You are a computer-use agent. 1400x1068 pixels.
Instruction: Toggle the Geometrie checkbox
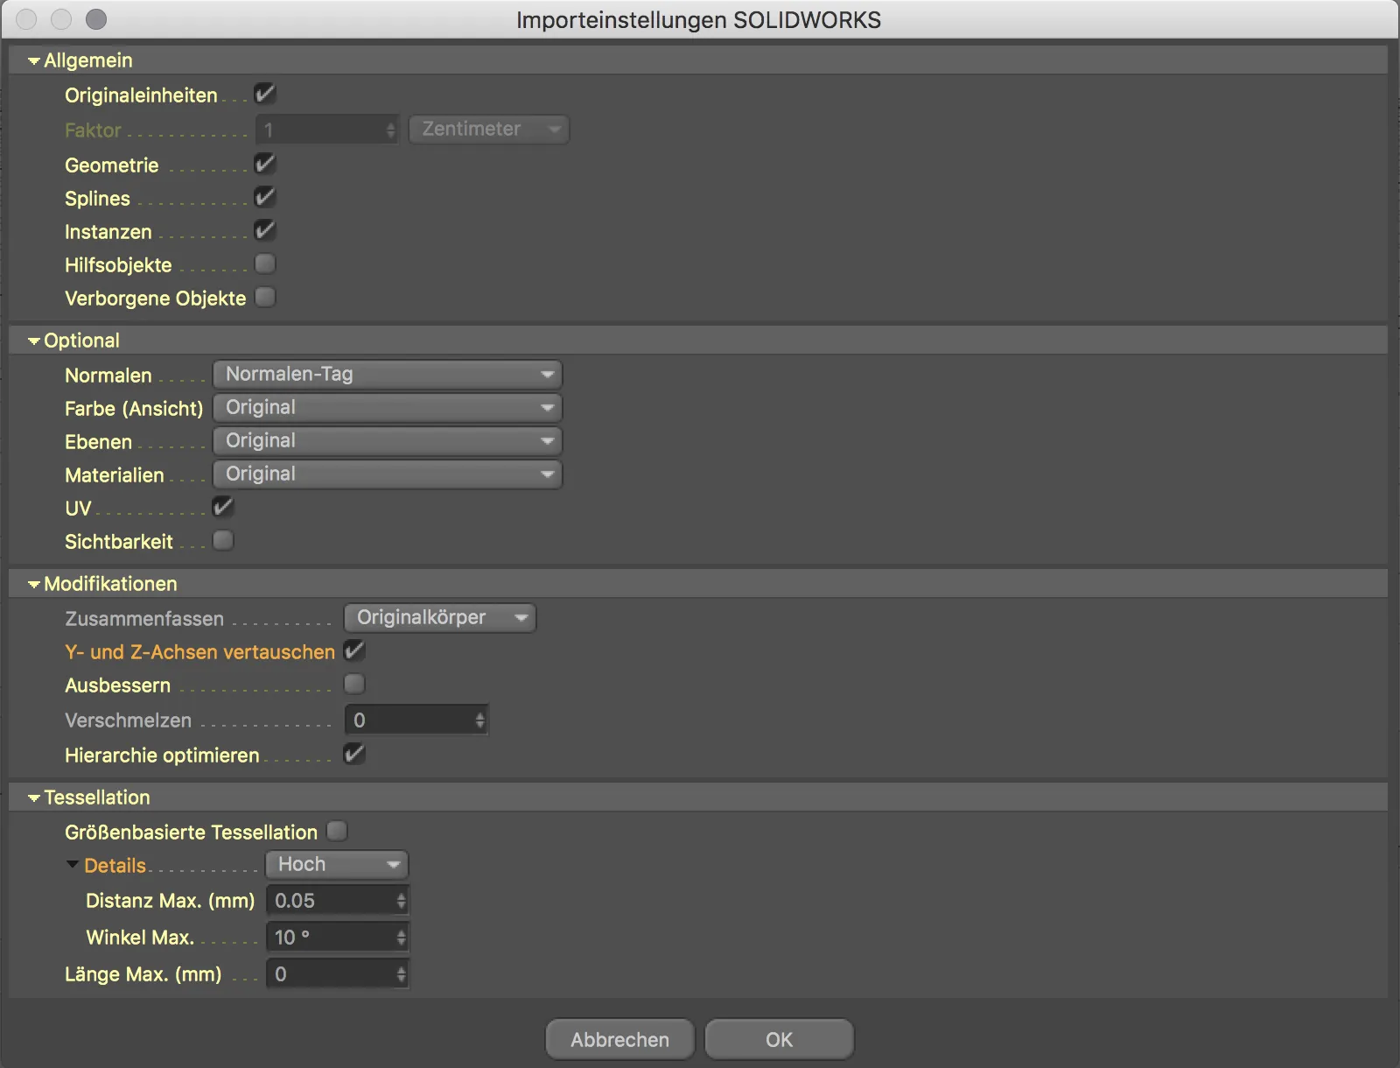click(x=265, y=163)
